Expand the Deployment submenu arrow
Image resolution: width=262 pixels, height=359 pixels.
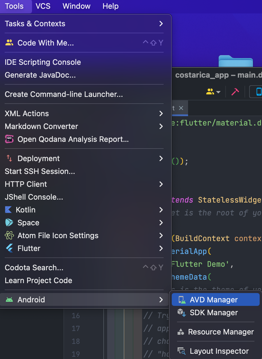(161, 158)
